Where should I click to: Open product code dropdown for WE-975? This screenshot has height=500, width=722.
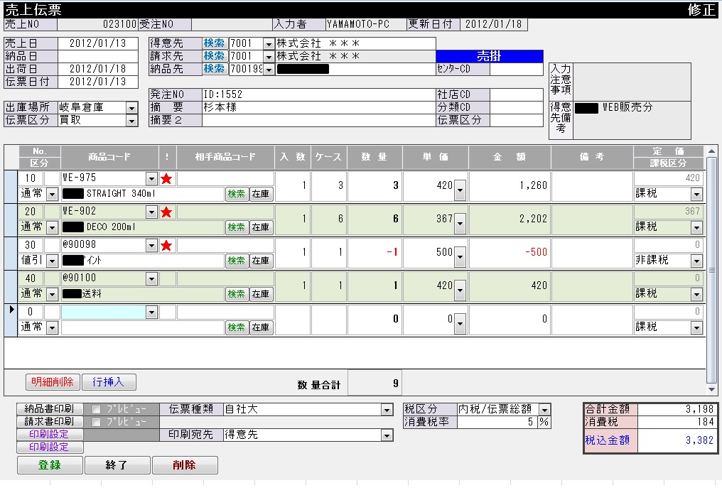151,178
